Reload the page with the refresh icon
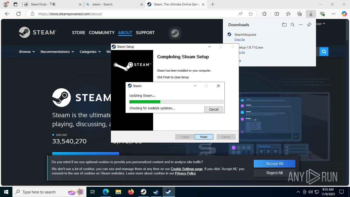Image resolution: width=350 pixels, height=197 pixels. 18,14
